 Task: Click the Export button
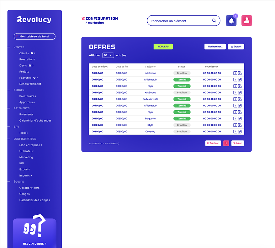pyautogui.click(x=236, y=47)
